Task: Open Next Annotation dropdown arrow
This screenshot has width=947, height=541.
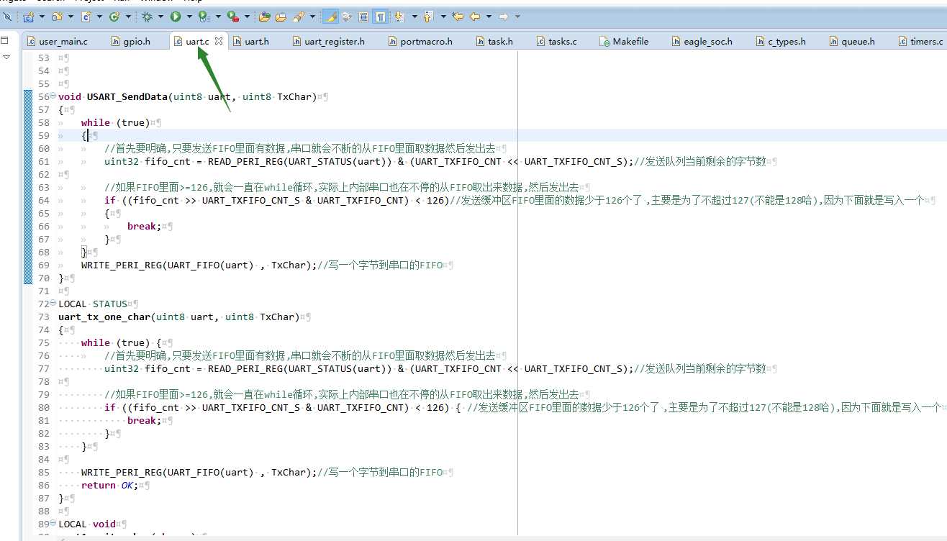Action: (414, 16)
